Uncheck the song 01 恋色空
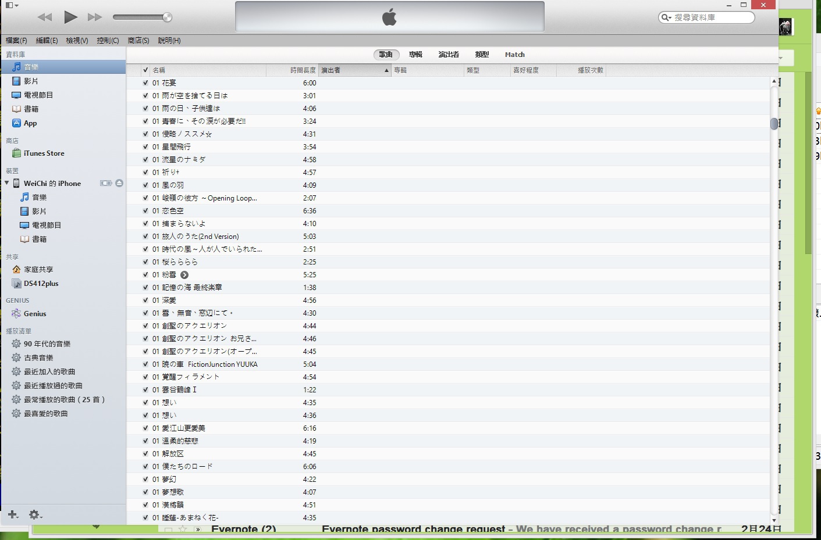The width and height of the screenshot is (821, 540). [x=145, y=211]
